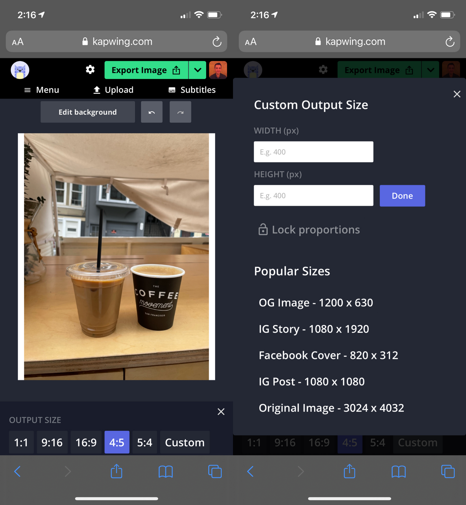This screenshot has width=466, height=505.
Task: Redo the last edit
Action: (180, 112)
